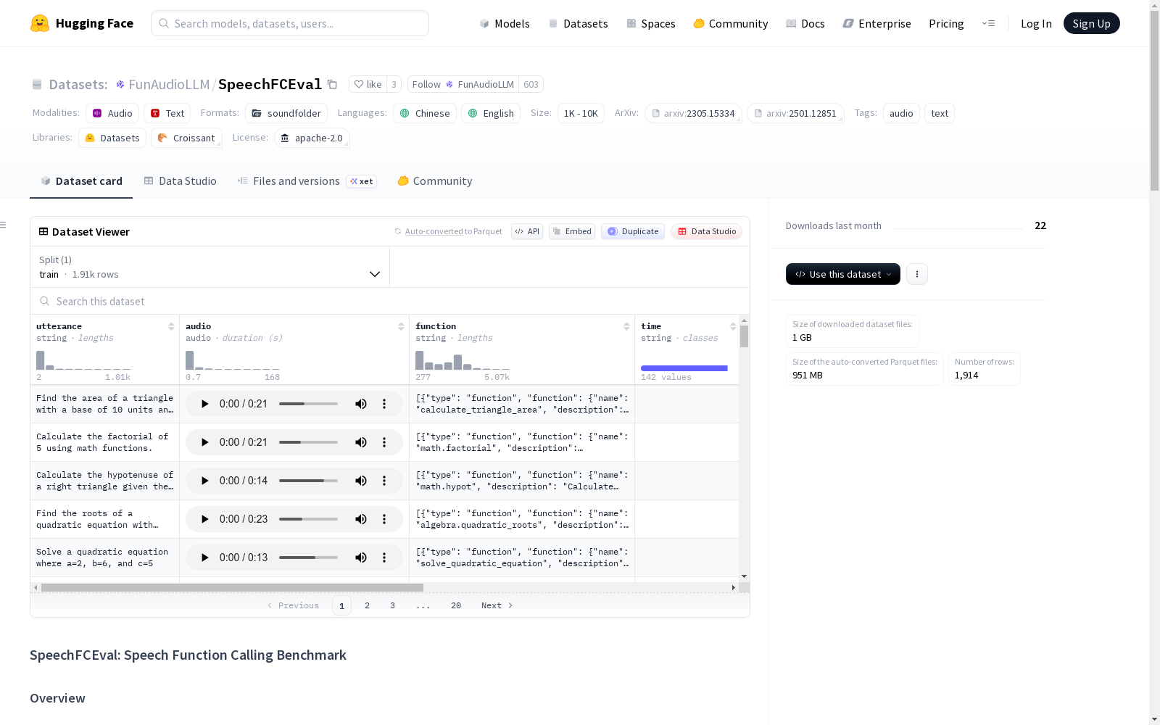The height and width of the screenshot is (725, 1160).
Task: Mute audio in the solve quadratic equation row
Action: click(x=360, y=558)
